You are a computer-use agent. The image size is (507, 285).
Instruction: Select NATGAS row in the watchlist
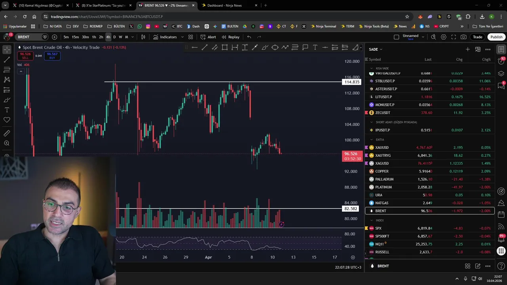pyautogui.click(x=429, y=203)
